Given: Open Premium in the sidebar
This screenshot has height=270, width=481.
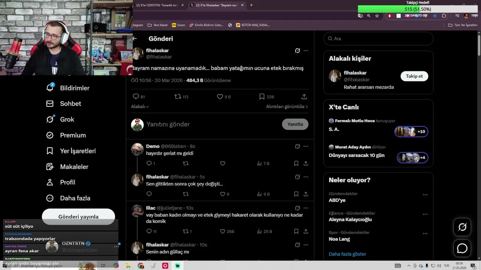Looking at the screenshot, I should point(66,135).
